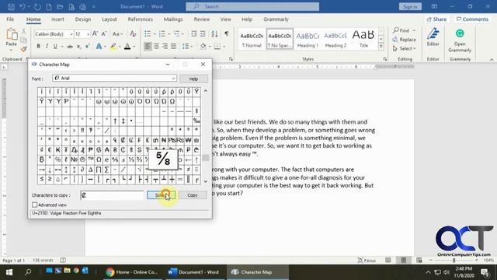Open Windows Start button
Screen dimensions: 497x280
9,272
